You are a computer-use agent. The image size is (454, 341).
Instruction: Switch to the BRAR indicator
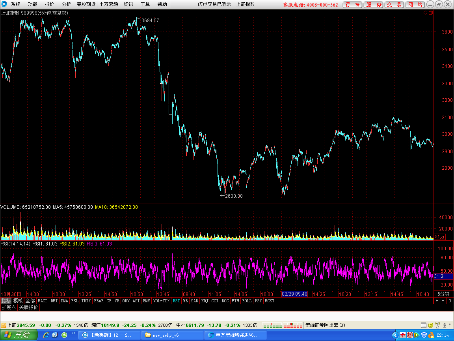[99, 301]
